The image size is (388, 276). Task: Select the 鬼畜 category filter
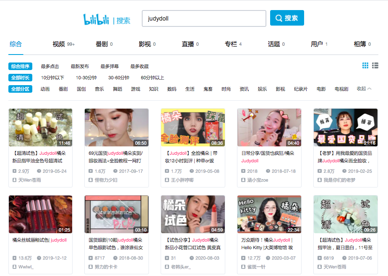[208, 89]
